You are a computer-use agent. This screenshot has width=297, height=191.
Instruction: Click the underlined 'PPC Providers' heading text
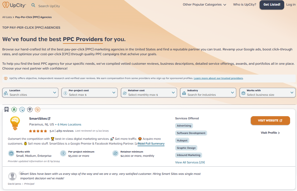pyautogui.click(x=83, y=40)
